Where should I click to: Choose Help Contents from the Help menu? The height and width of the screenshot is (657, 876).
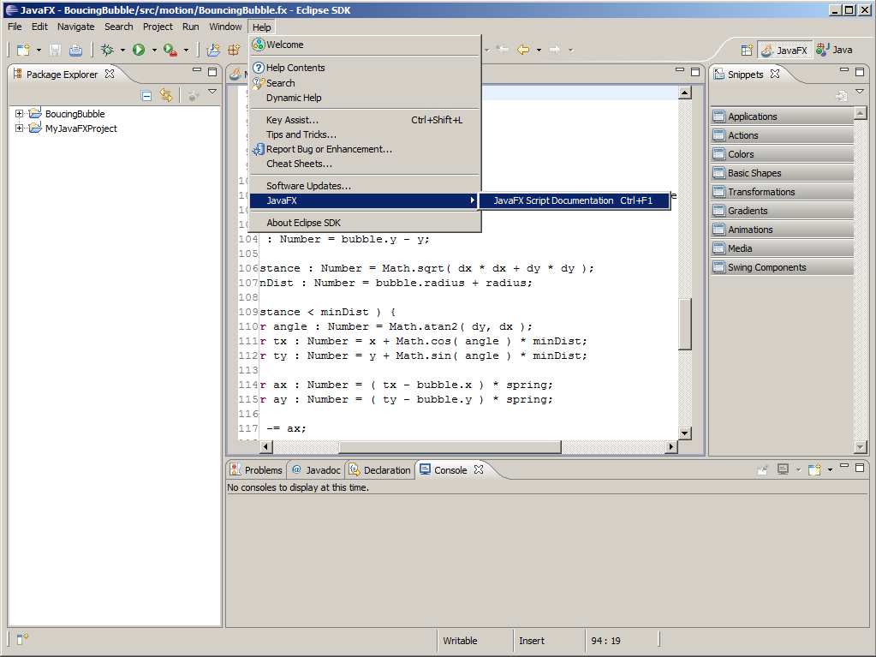click(295, 68)
